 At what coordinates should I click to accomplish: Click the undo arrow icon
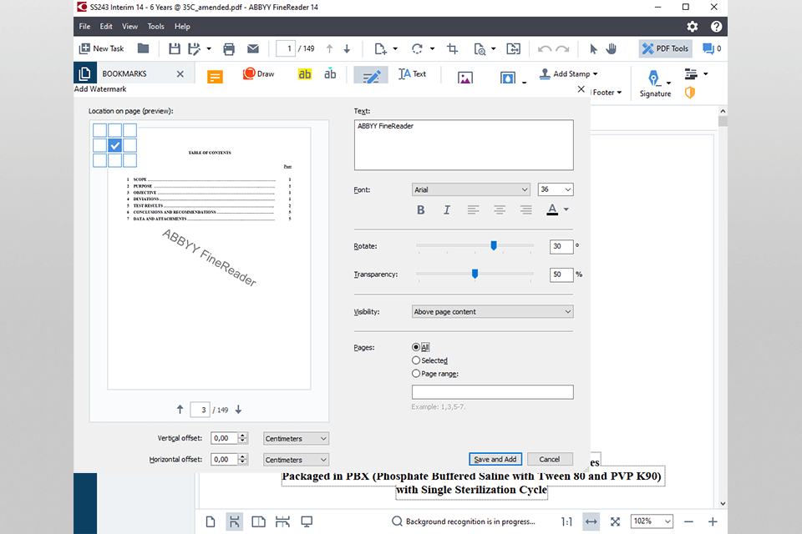tap(544, 48)
